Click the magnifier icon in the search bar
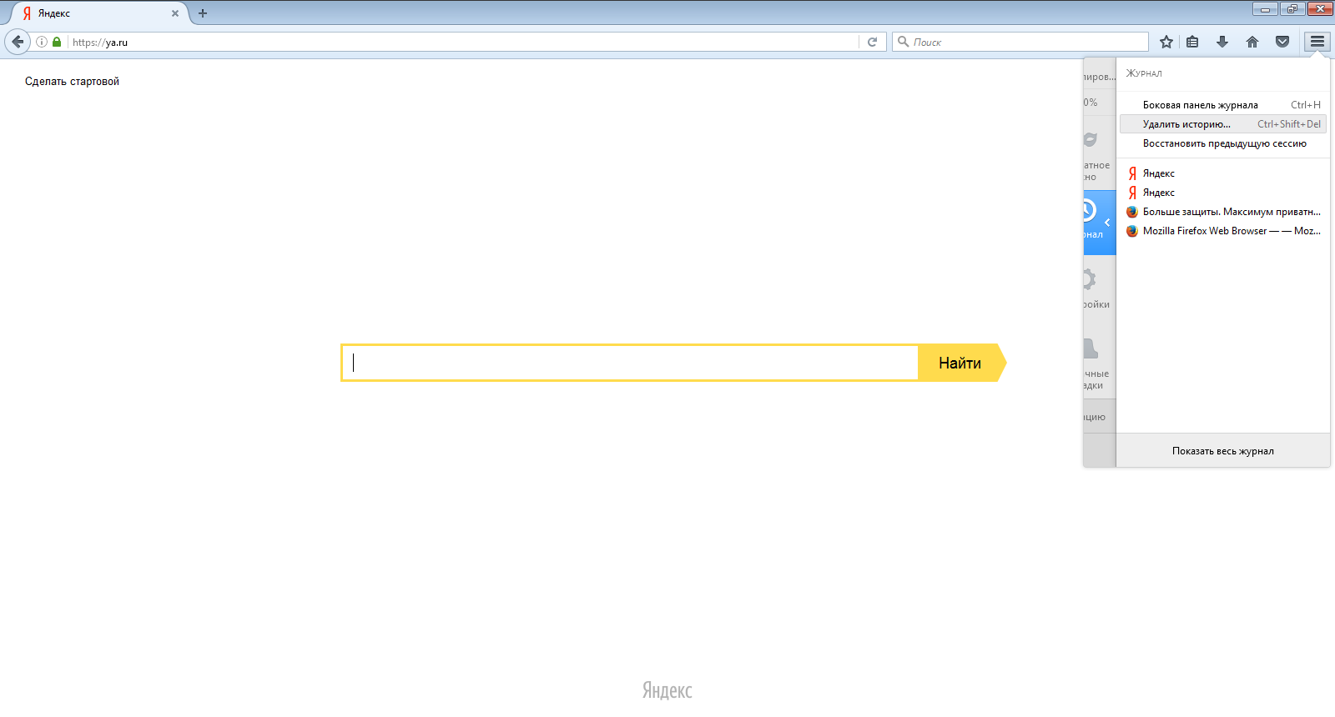Screen dimensions: 1335x717 pyautogui.click(x=903, y=42)
